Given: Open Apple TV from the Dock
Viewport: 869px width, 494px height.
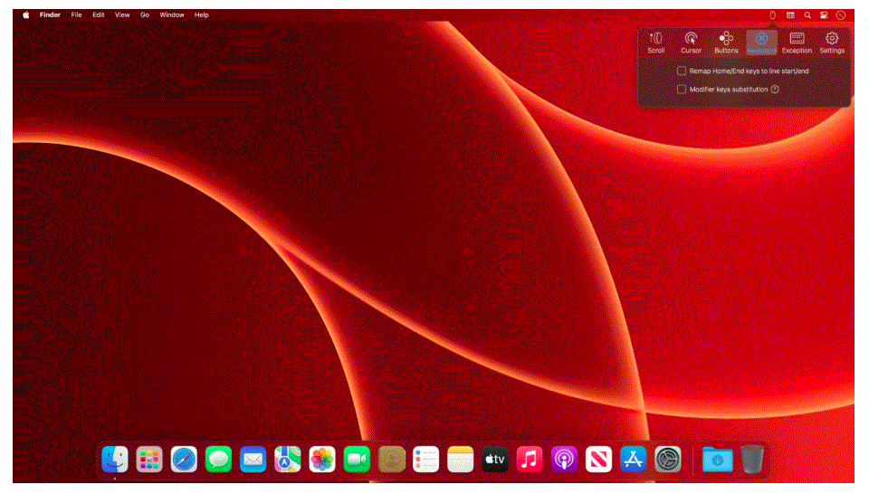Looking at the screenshot, I should (x=495, y=459).
